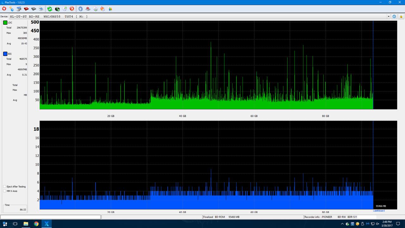Click the BIS average value 0.31
The width and height of the screenshot is (405, 228).
click(x=25, y=75)
